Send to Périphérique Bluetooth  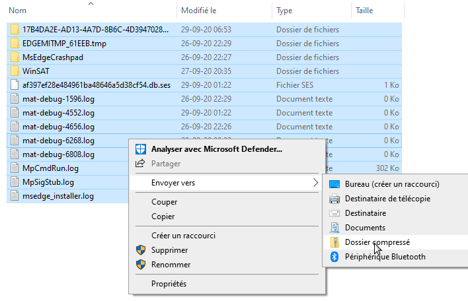click(396, 257)
